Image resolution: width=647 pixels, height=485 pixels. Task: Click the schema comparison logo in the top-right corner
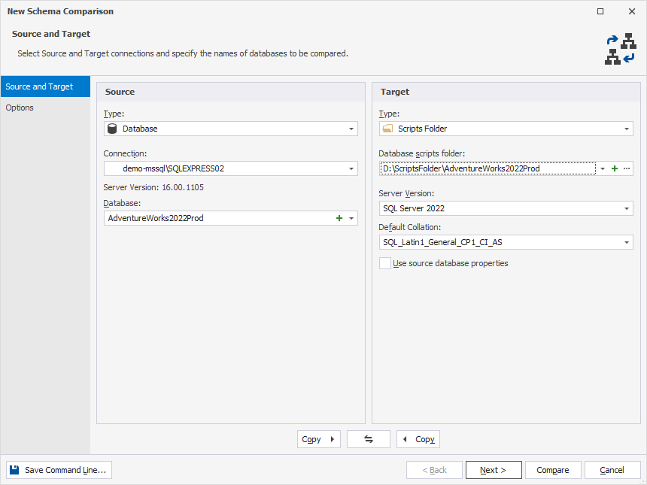click(621, 49)
